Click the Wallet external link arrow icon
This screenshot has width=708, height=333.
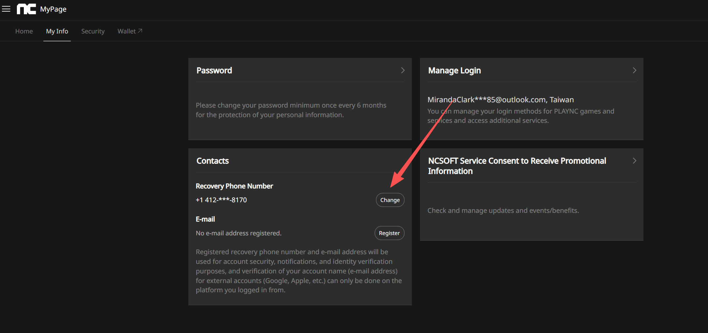tap(140, 31)
